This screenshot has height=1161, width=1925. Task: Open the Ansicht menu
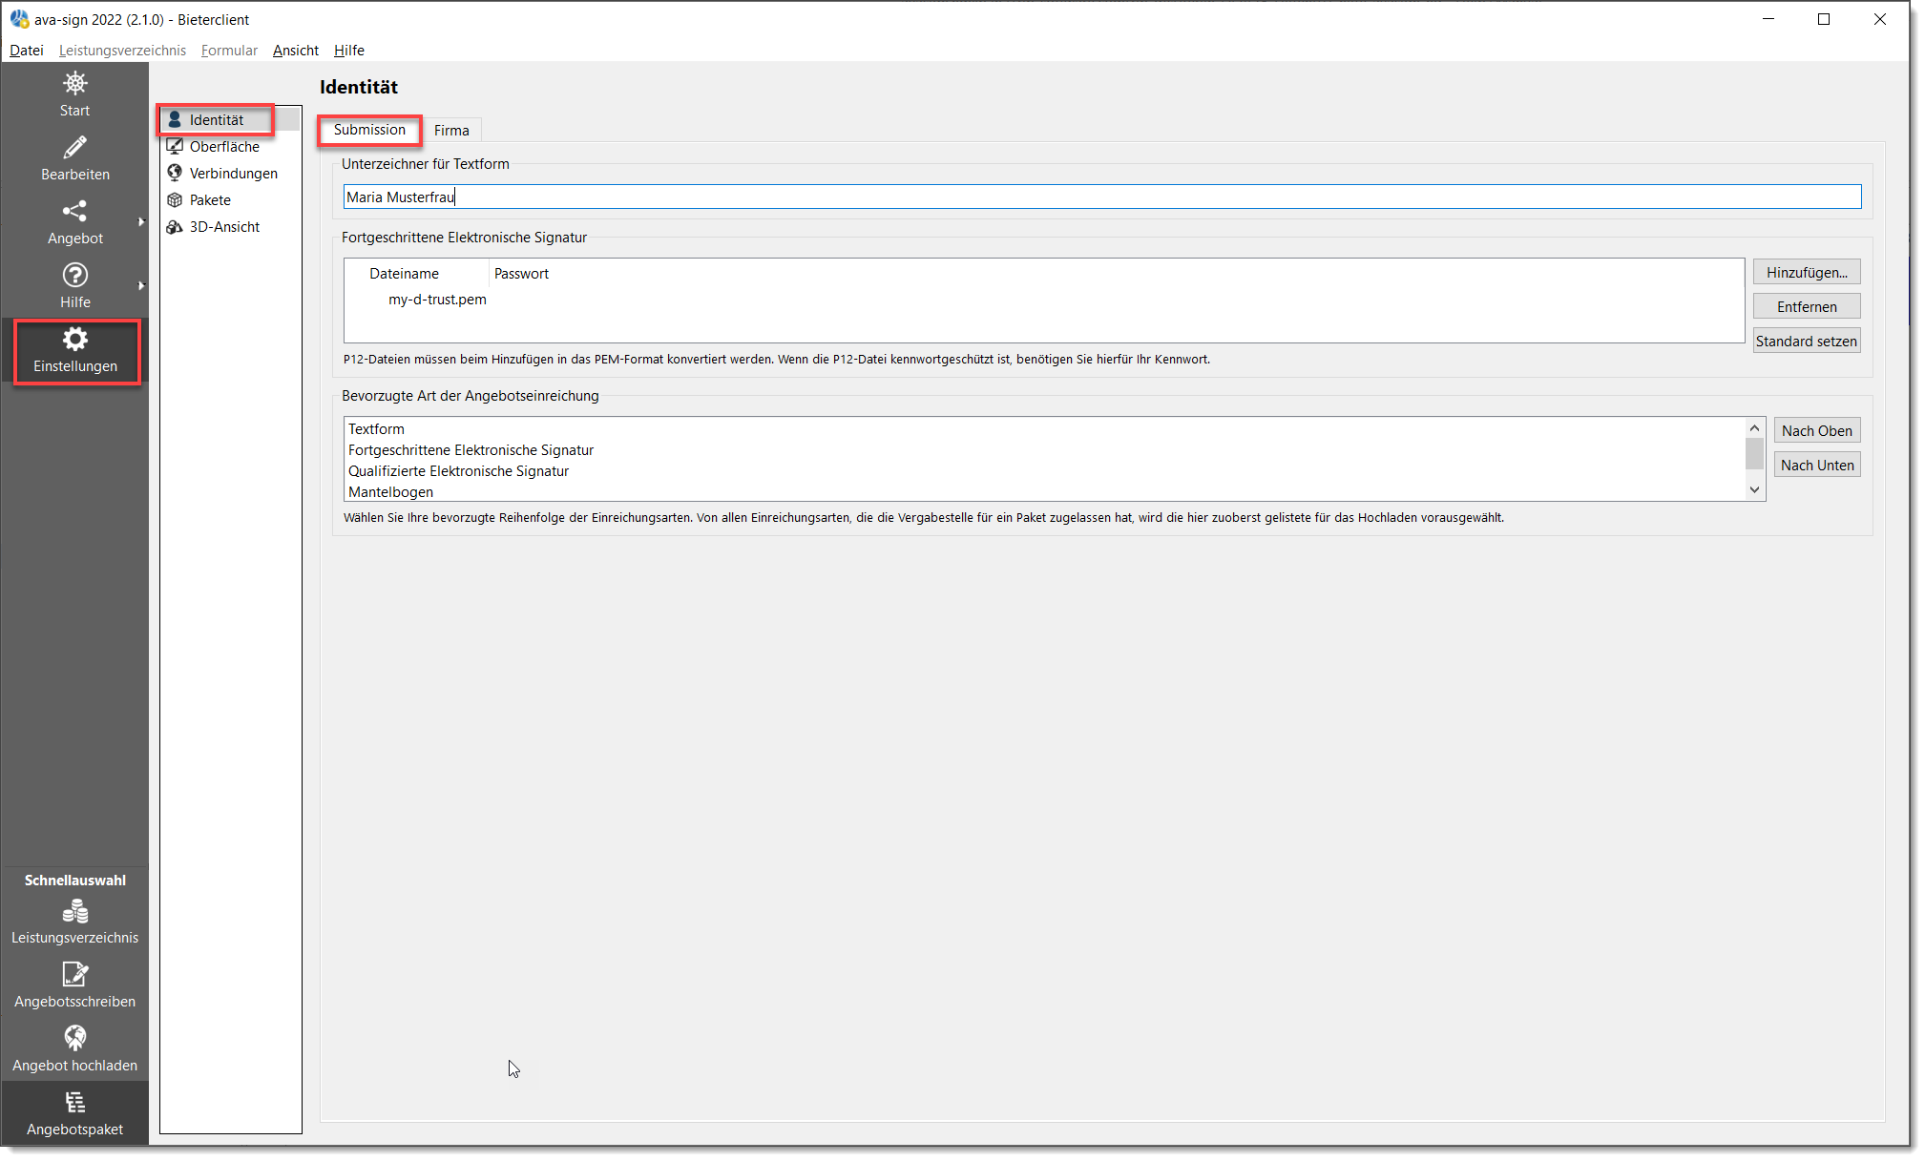295,51
